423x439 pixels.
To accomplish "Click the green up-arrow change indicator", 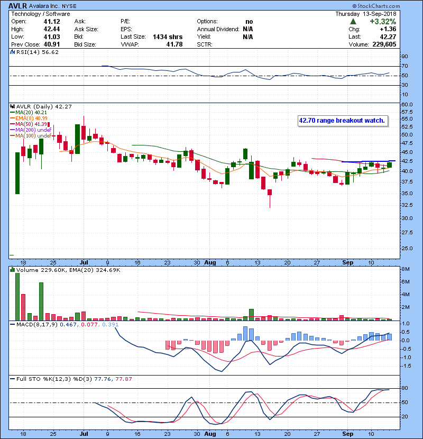I will (353, 22).
